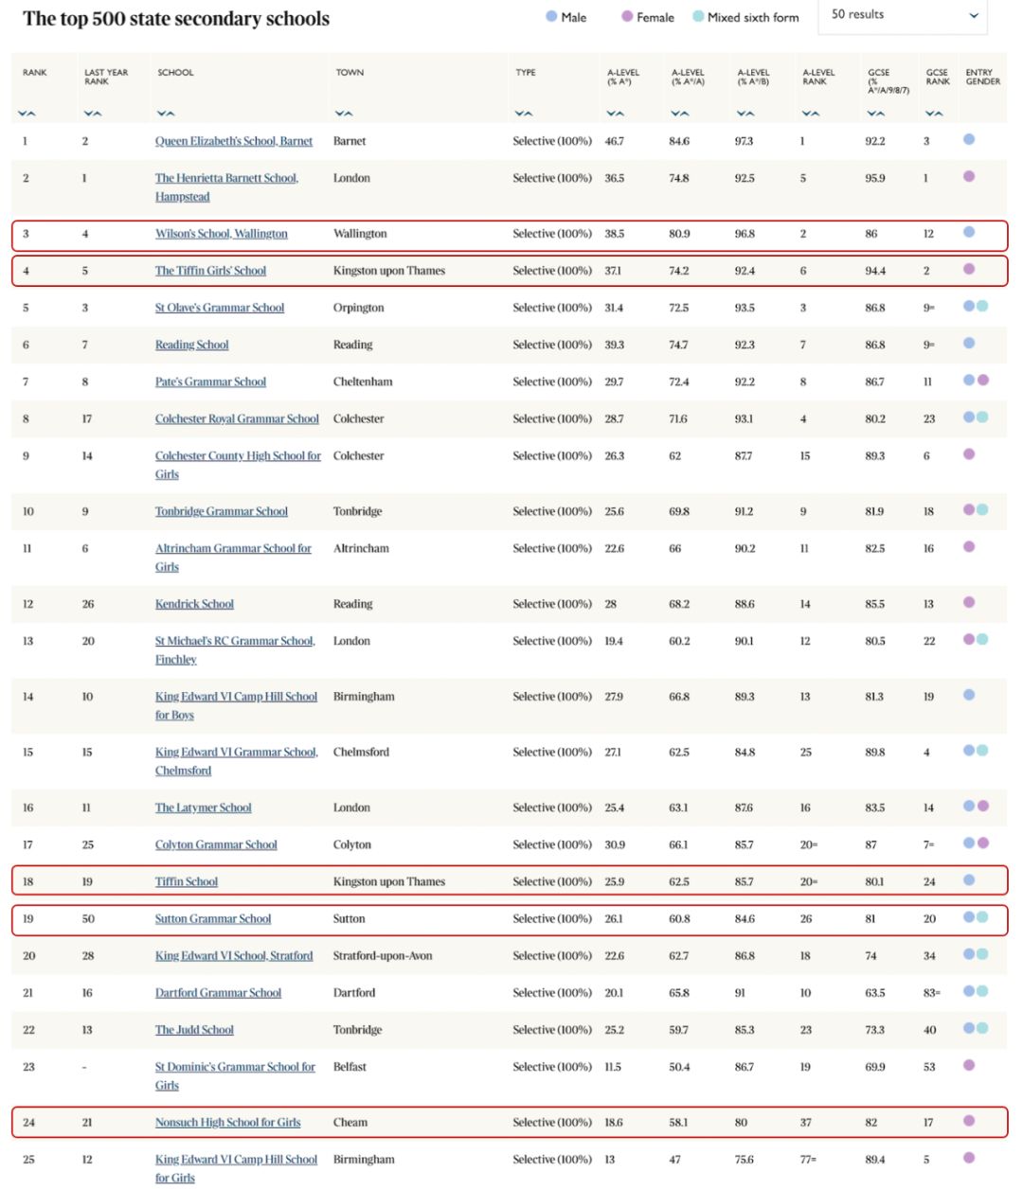Open The Tiffin Girls' School link
The width and height of the screenshot is (1023, 1189).
pyautogui.click(x=210, y=271)
